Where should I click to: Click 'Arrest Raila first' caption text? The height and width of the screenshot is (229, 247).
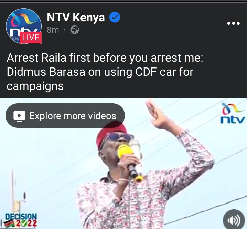click(x=48, y=58)
